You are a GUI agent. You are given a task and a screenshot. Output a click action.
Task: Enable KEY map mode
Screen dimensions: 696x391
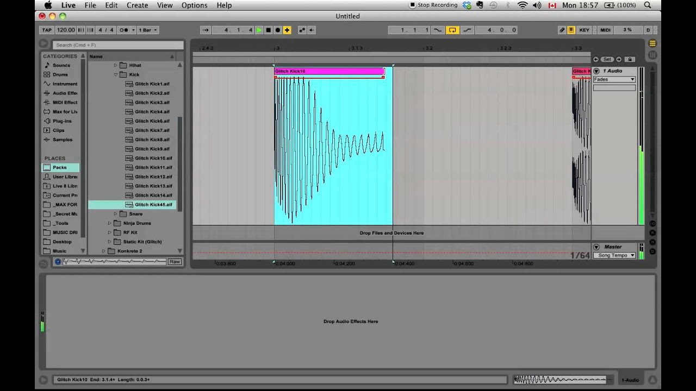584,30
